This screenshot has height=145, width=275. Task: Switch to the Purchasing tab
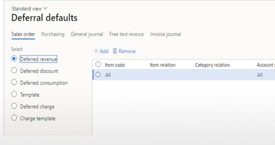coord(53,34)
